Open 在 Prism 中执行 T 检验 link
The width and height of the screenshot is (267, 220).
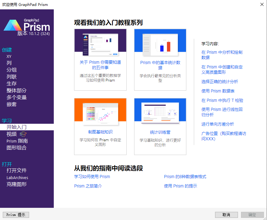click(x=222, y=100)
